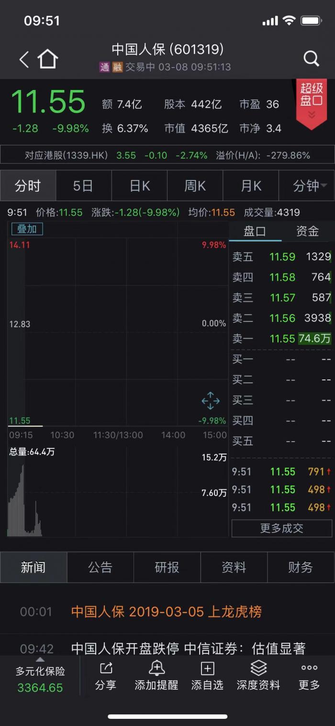Tap the Share (分享) icon
The height and width of the screenshot is (726, 335).
[x=105, y=676]
